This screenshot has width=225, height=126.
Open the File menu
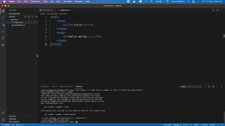(19, 1)
